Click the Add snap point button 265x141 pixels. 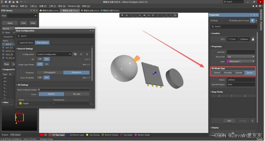[x=229, y=121]
